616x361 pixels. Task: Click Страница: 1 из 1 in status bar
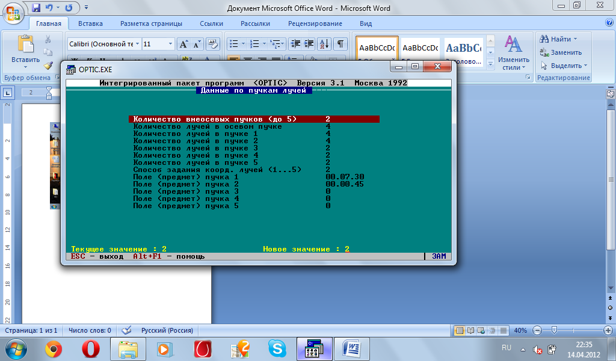coord(31,330)
